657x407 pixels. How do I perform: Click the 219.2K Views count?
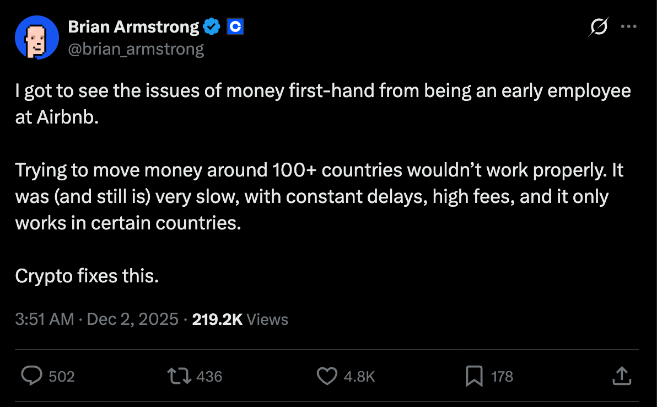[x=240, y=319]
